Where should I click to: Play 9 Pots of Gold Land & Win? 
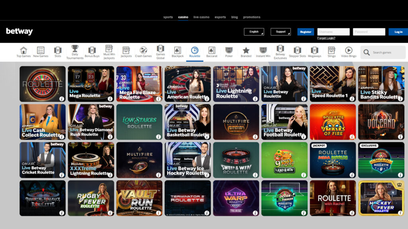(x=284, y=160)
